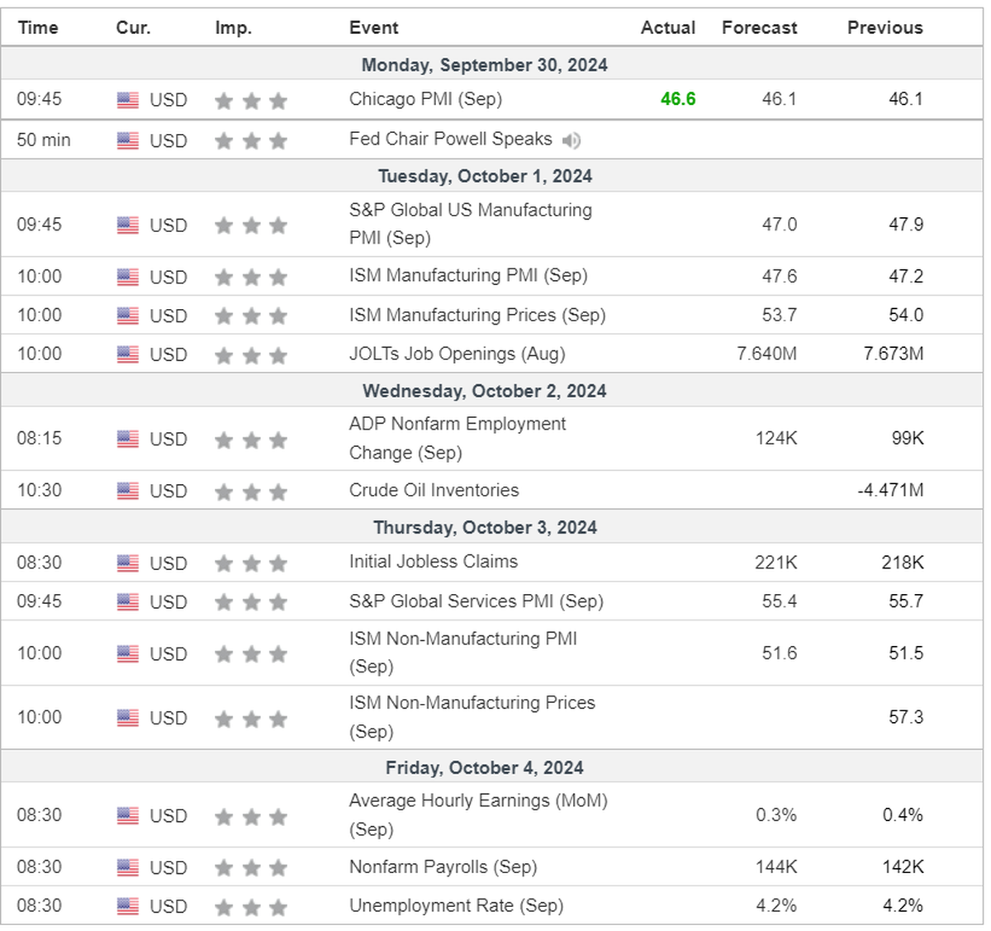Image resolution: width=991 pixels, height=931 pixels.
Task: Open the JOLTs Job Openings (Aug) event
Action: click(457, 354)
